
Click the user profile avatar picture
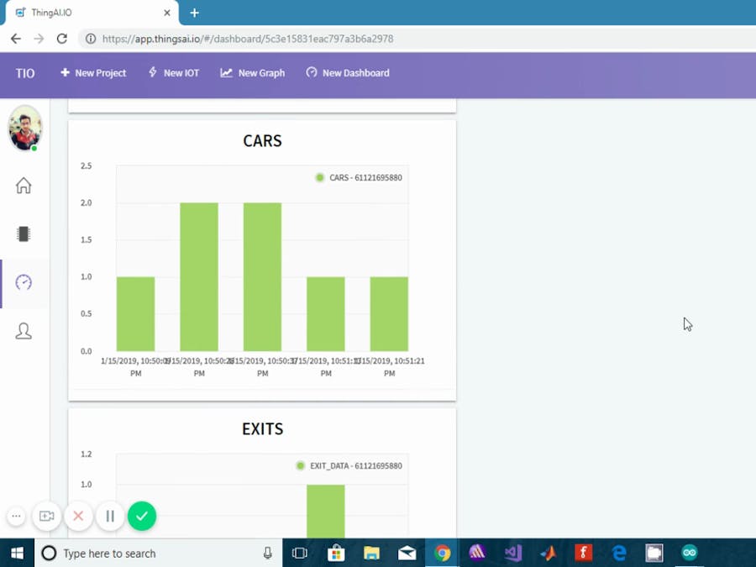coord(25,129)
